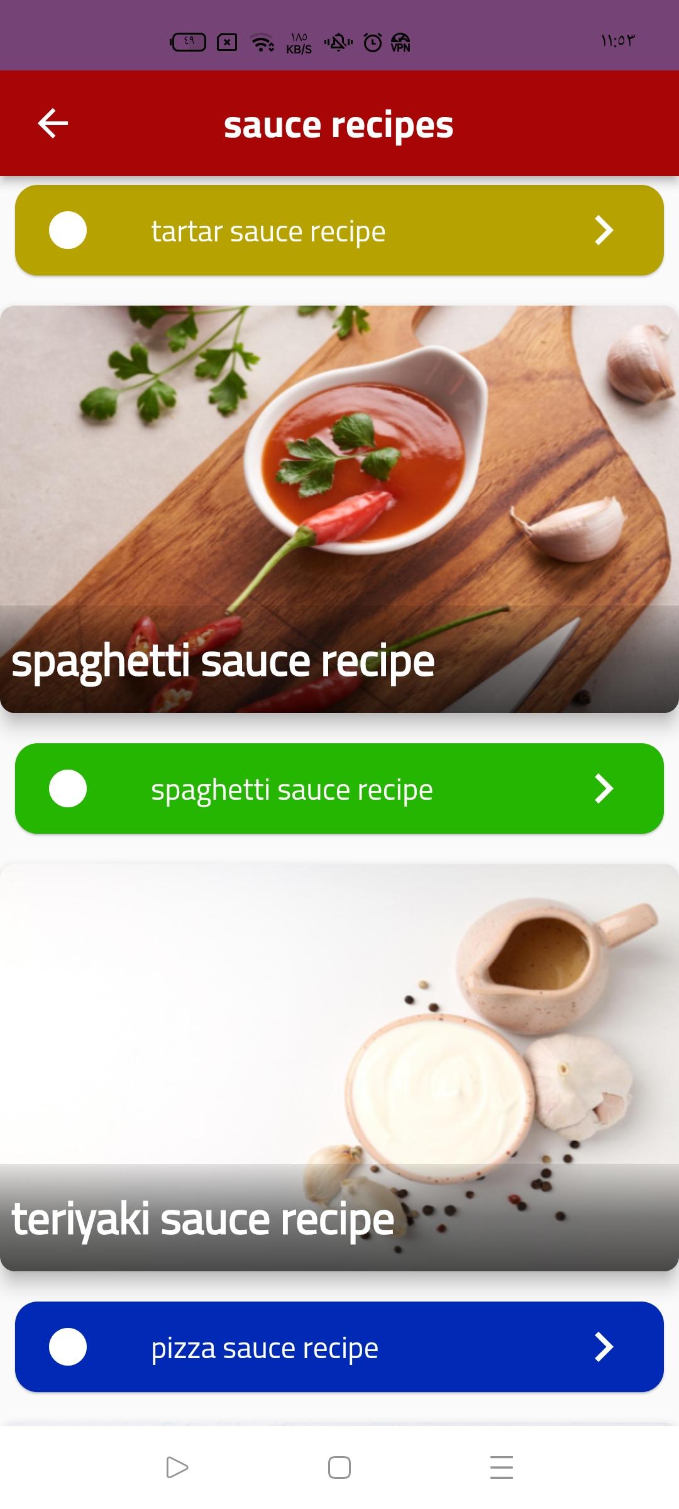Select the white circle on pizza sauce row
The image size is (679, 1509).
point(68,1347)
